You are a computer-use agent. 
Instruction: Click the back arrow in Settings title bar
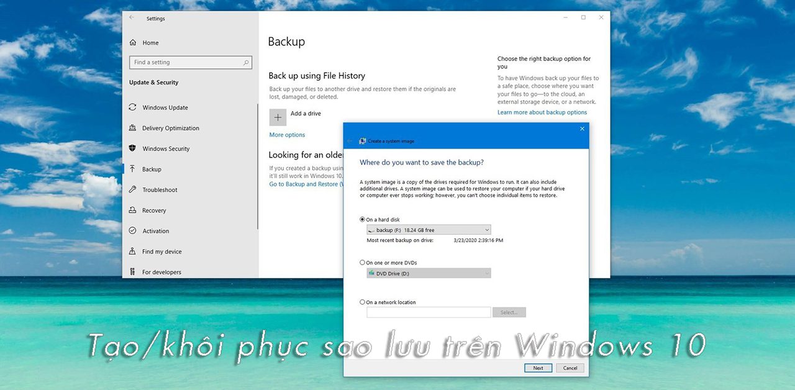(132, 17)
